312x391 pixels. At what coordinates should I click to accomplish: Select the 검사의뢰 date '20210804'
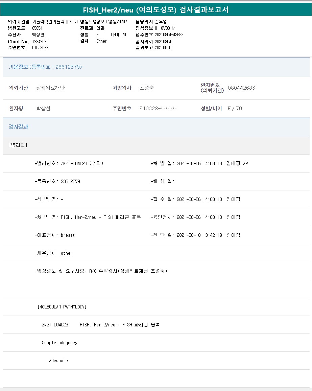point(163,42)
